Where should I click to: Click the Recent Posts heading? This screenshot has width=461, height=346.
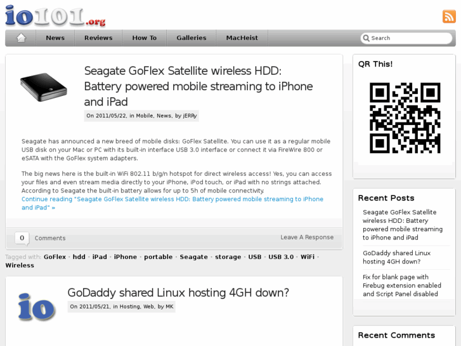click(x=386, y=198)
